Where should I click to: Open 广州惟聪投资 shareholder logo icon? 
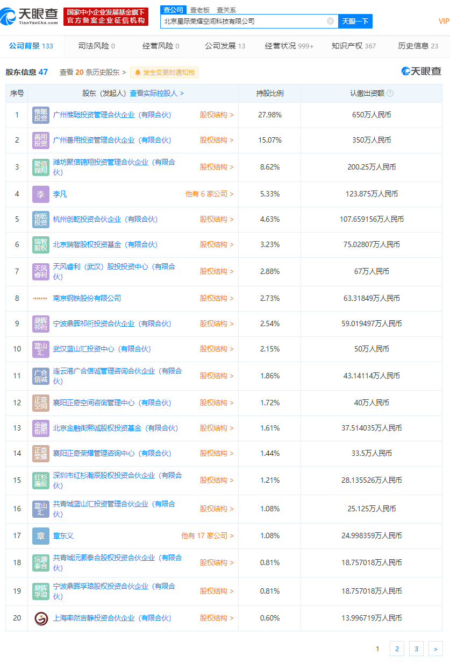coord(41,115)
